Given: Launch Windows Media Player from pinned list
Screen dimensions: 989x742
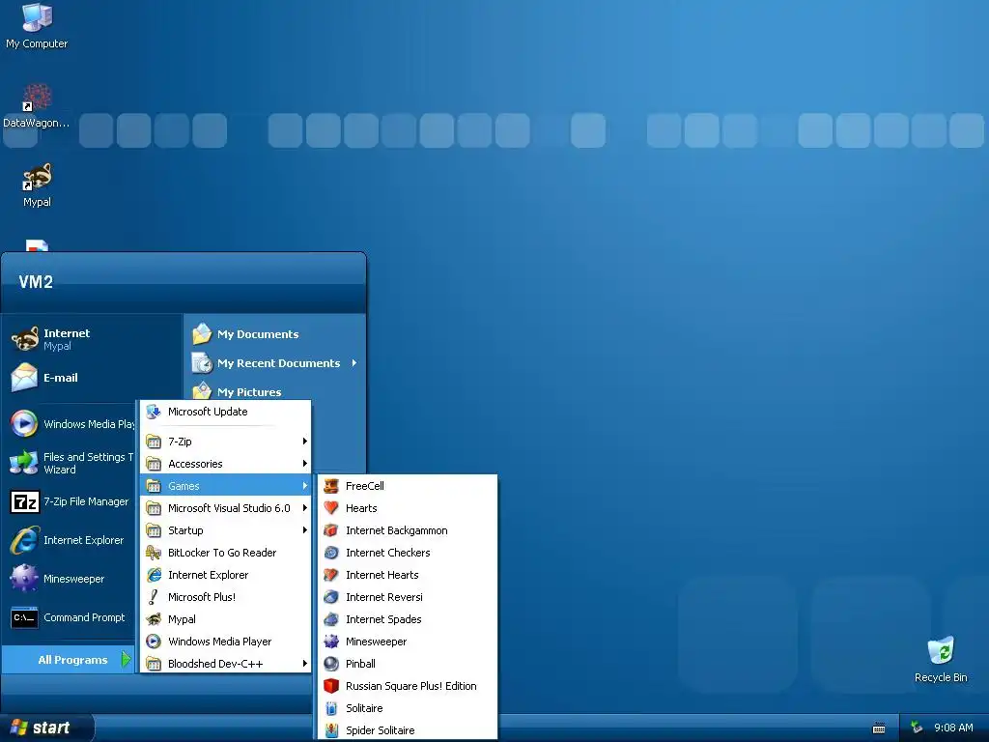Looking at the screenshot, I should click(71, 423).
